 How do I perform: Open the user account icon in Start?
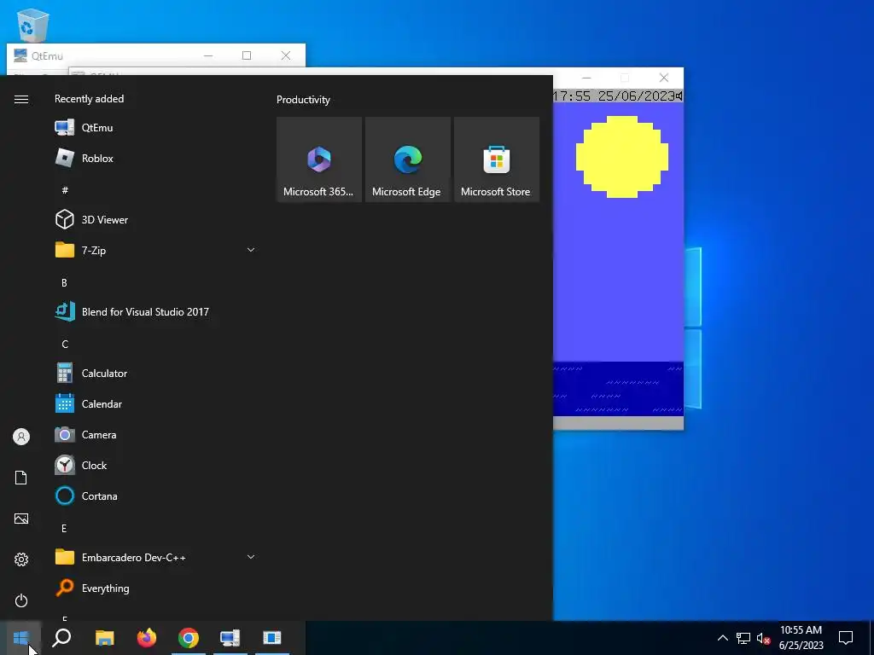click(x=21, y=437)
